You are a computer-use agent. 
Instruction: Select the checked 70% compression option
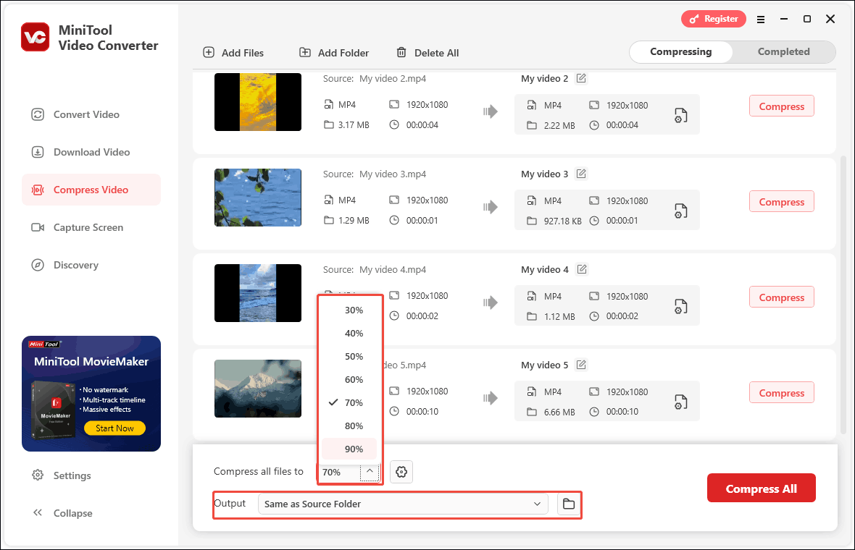click(349, 403)
